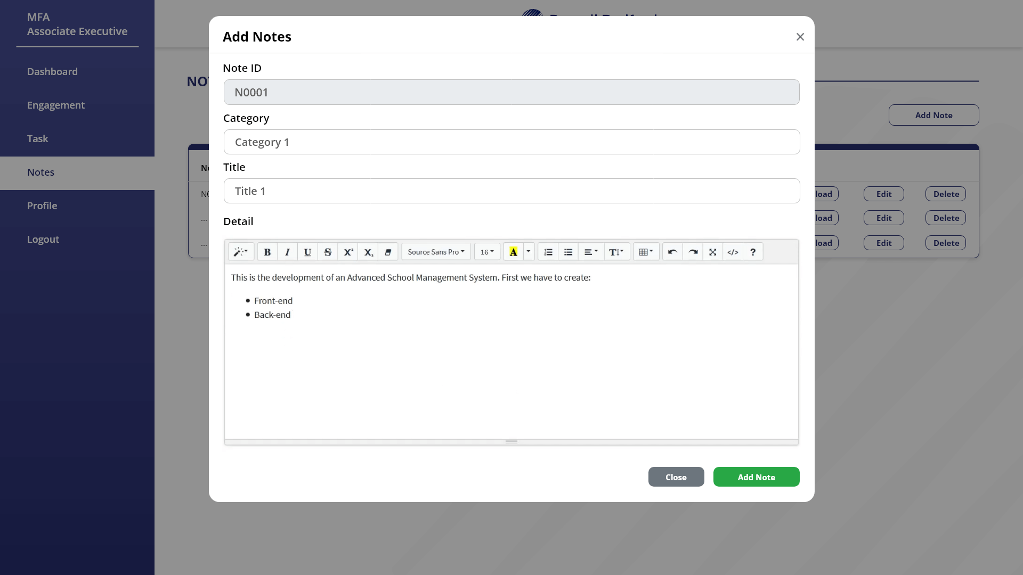The image size is (1023, 575).
Task: Underline the selected text
Action: [307, 251]
